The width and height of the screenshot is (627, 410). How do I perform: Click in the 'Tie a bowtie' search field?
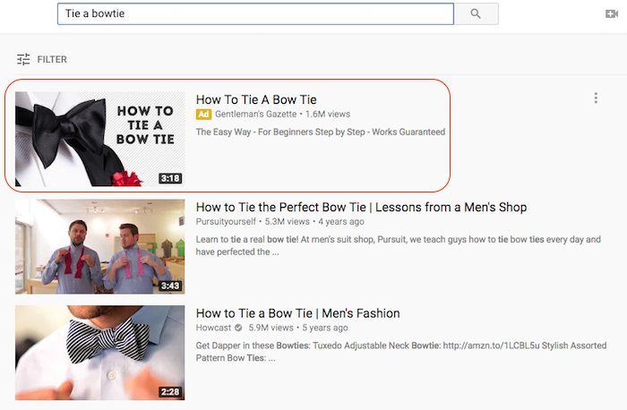coord(255,14)
